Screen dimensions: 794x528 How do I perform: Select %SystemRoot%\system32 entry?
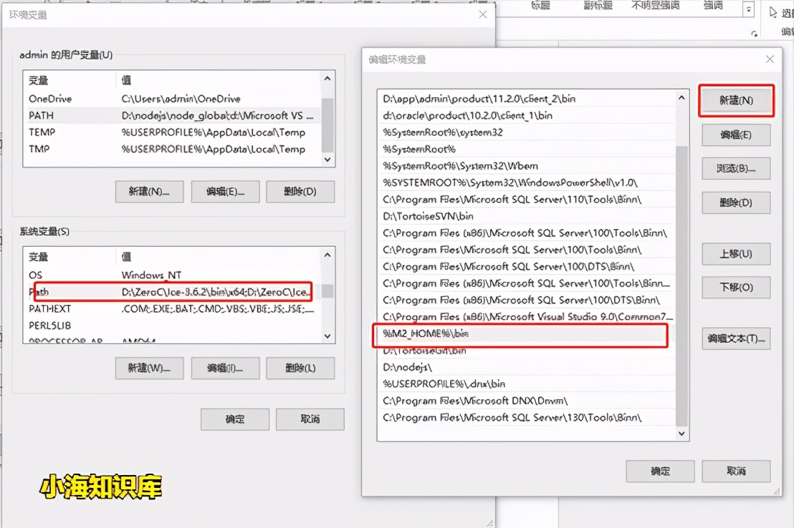527,132
